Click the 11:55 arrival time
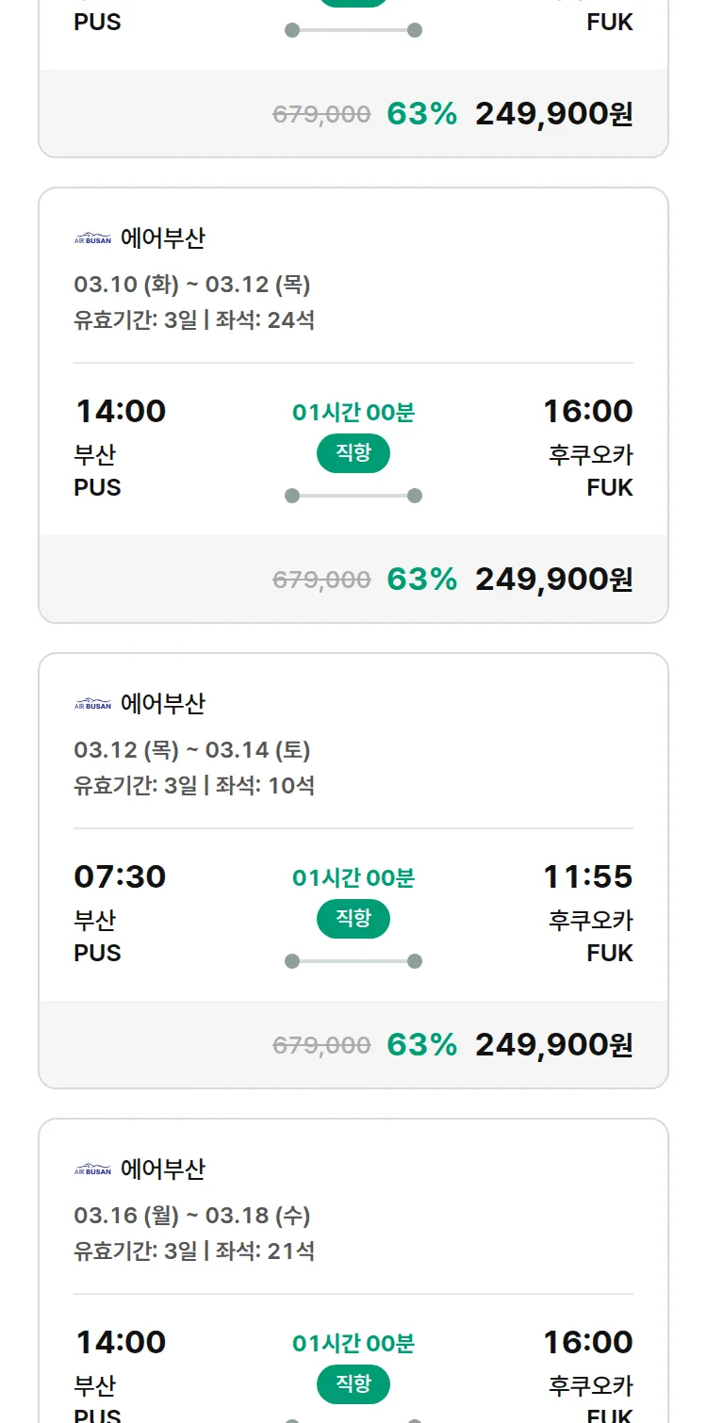 click(587, 876)
